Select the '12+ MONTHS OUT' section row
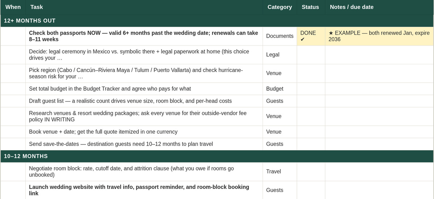 217,21
